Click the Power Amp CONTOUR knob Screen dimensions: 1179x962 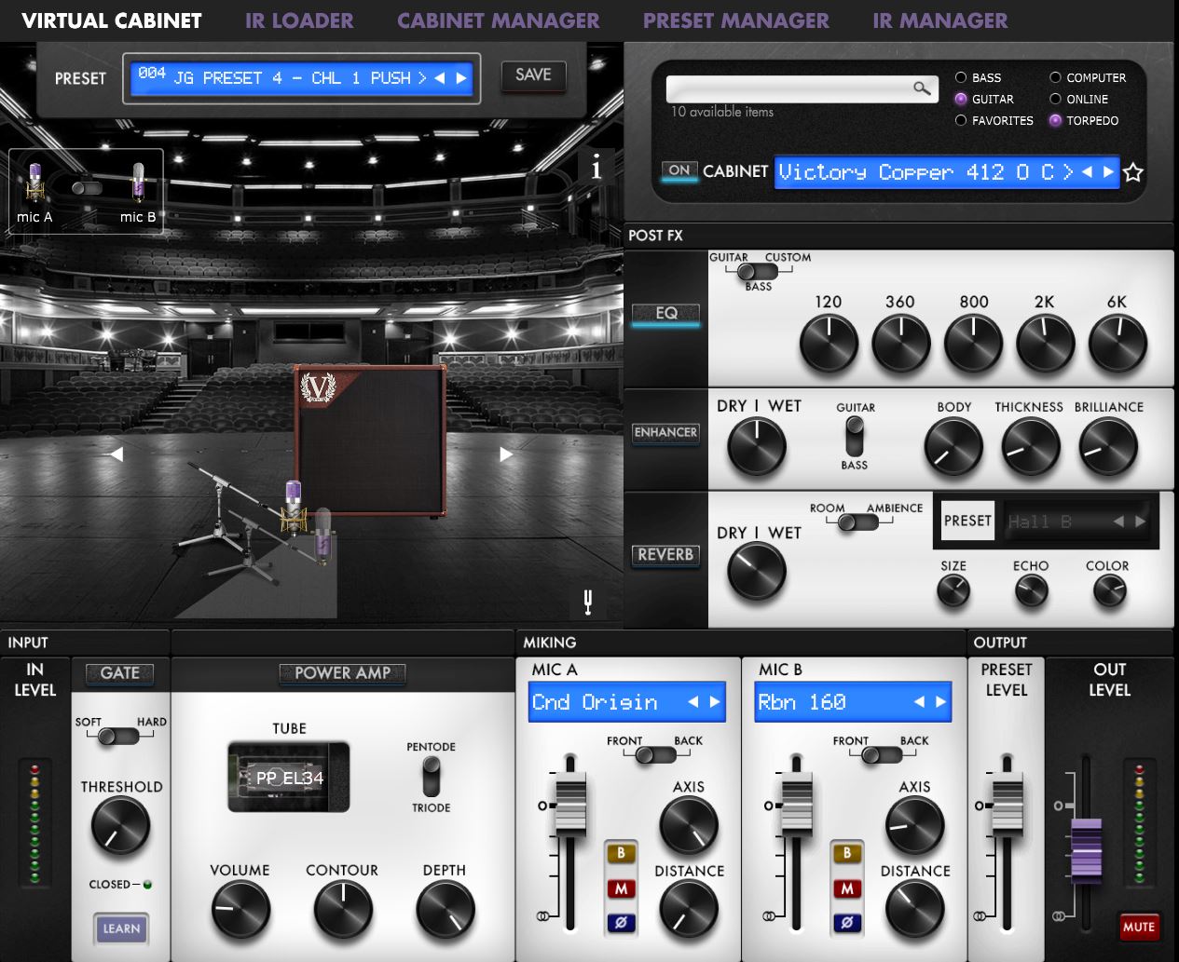tap(342, 910)
